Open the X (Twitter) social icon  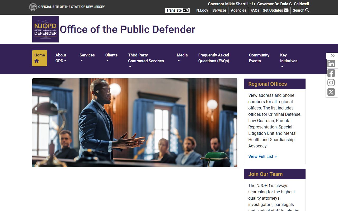[x=331, y=92]
